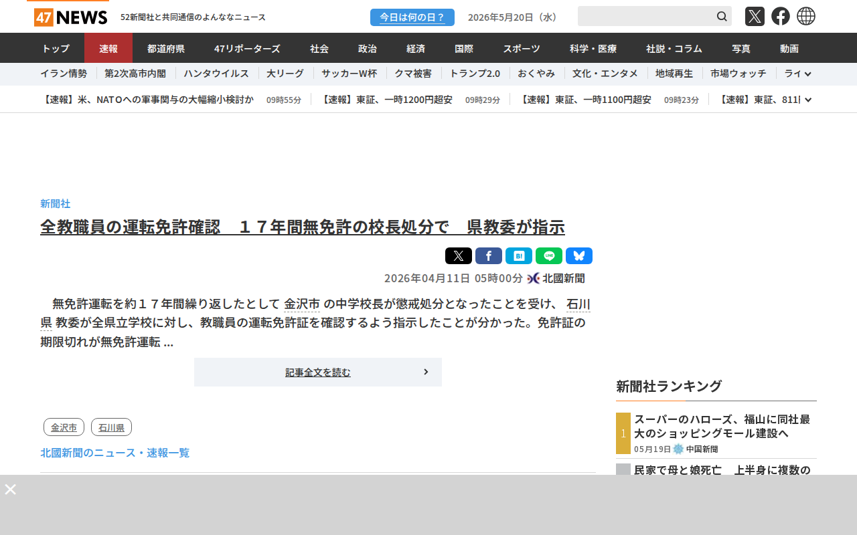Open 記事全文を読む full article button
Image resolution: width=857 pixels, height=535 pixels.
coord(318,372)
